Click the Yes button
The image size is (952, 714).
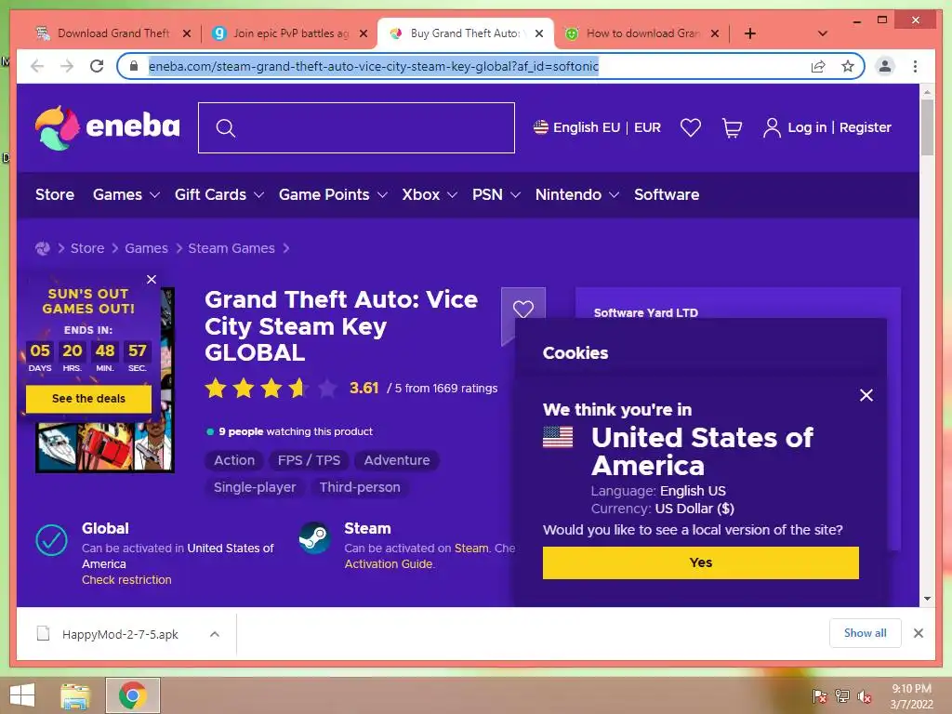701,562
